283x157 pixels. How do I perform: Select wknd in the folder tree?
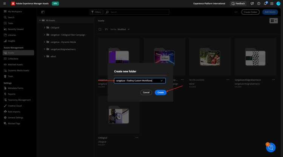coord(53,57)
